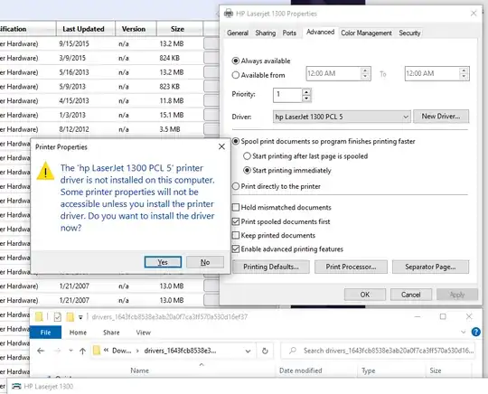
Task: Open Printing Defaults...
Action: (x=271, y=267)
